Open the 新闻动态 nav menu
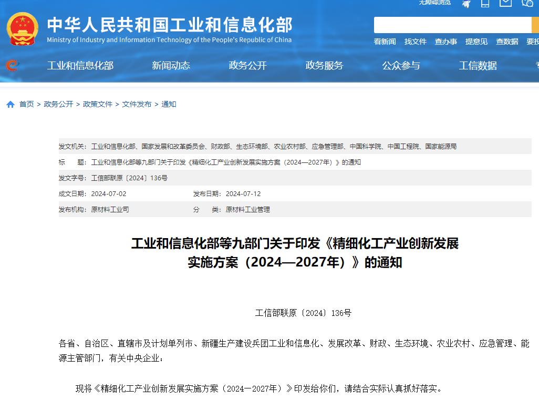The height and width of the screenshot is (410, 539). click(x=171, y=65)
